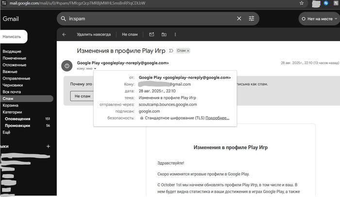
Task: Open the Входящие folder
Action: coord(12,51)
